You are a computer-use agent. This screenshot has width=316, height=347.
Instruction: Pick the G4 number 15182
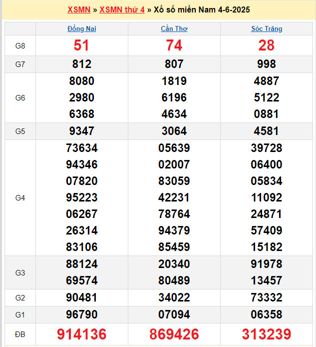click(267, 247)
